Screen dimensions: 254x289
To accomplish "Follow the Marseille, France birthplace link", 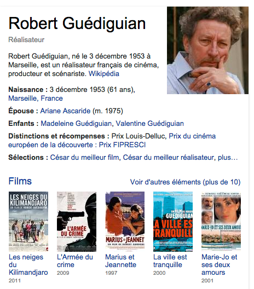I will click(36, 98).
